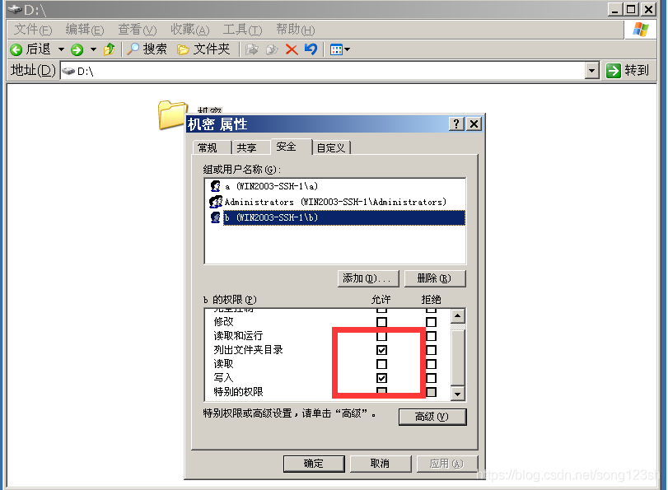Click the user icon beside entry b
The width and height of the screenshot is (668, 490).
tap(216, 217)
